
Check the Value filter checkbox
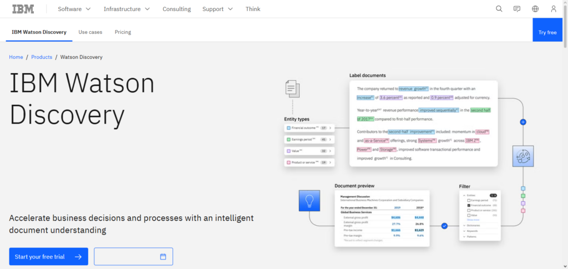(x=469, y=215)
